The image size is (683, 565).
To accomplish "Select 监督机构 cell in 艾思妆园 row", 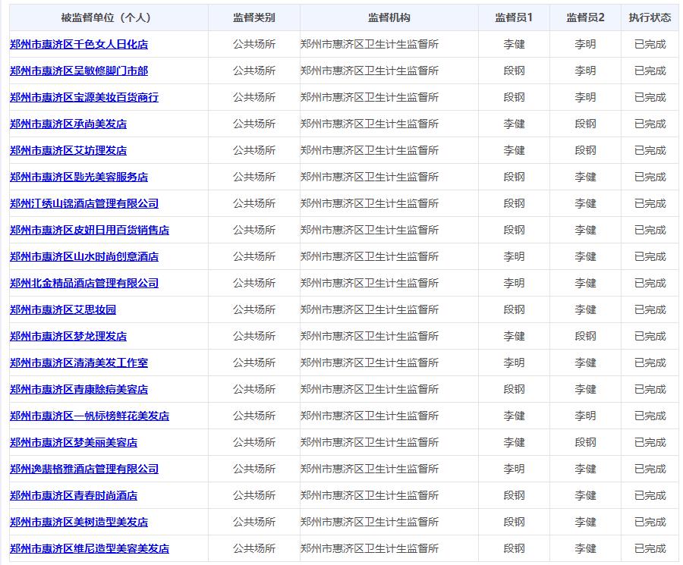I will (x=370, y=309).
